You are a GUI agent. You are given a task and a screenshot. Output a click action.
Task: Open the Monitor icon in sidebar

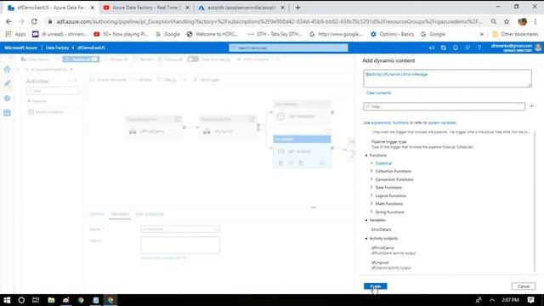(x=7, y=99)
